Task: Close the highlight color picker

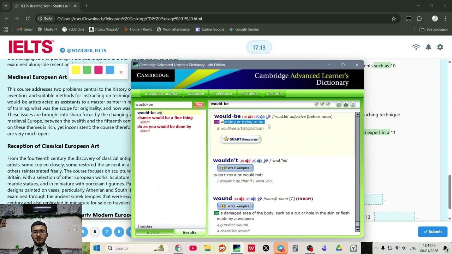Action: [121, 72]
